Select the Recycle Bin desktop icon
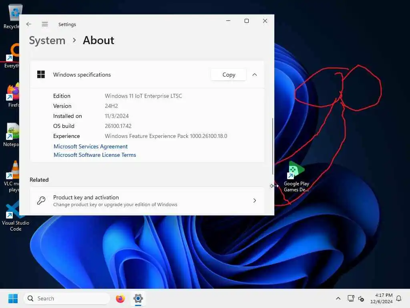The image size is (410, 308). 12,16
